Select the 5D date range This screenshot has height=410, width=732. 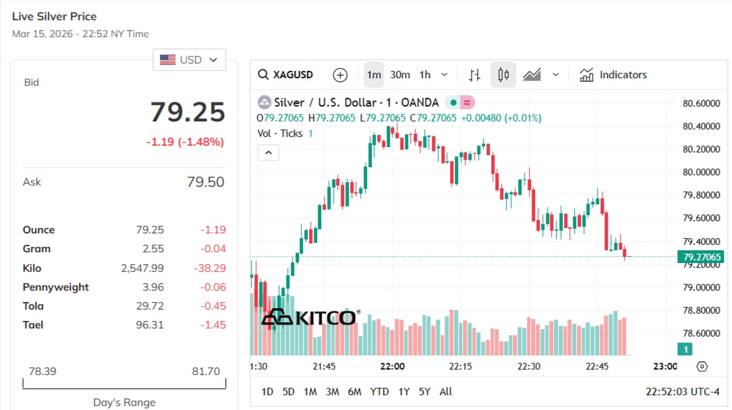click(289, 392)
